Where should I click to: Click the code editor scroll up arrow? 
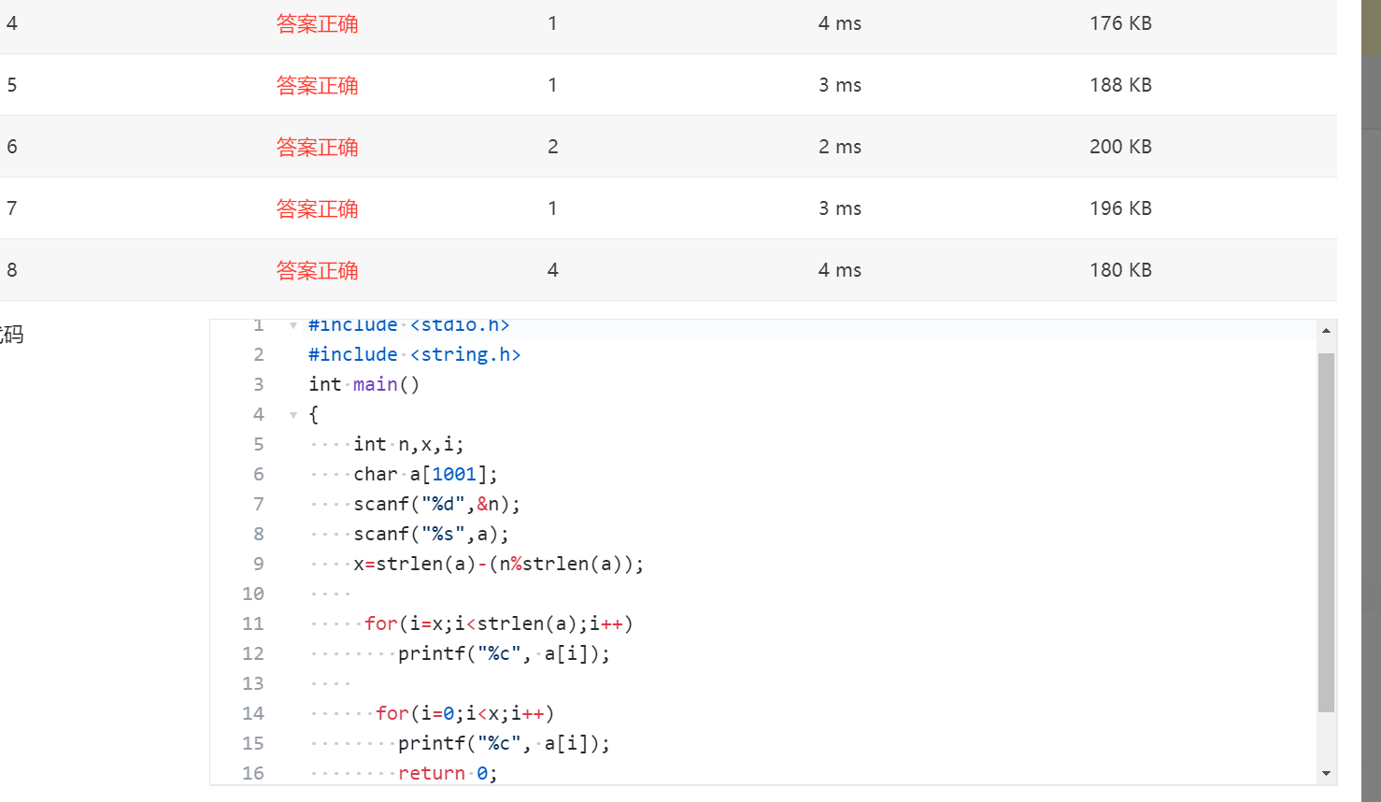1326,331
